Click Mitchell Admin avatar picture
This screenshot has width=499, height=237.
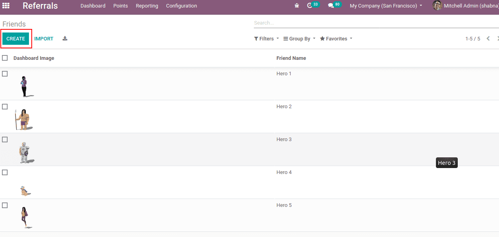[x=437, y=6]
